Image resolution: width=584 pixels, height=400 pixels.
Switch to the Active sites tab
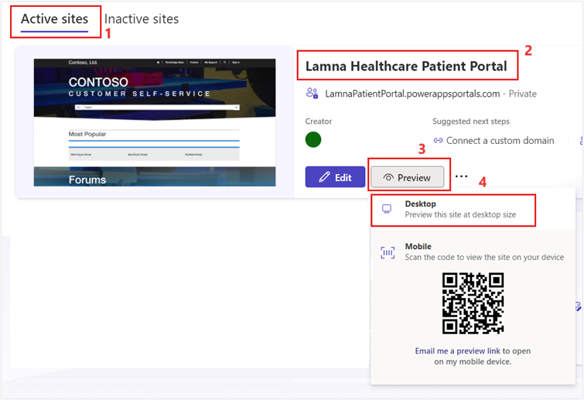54,19
